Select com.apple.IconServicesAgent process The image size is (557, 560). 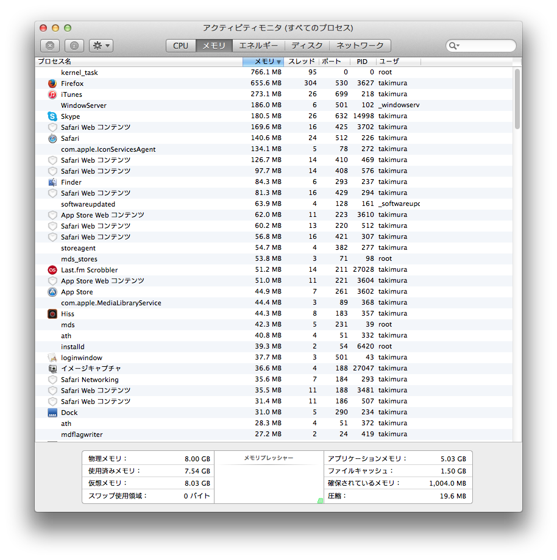[274, 149]
